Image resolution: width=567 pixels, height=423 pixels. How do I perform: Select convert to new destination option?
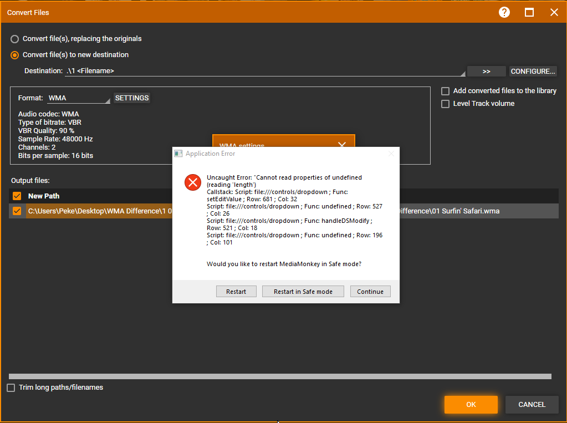pyautogui.click(x=15, y=55)
